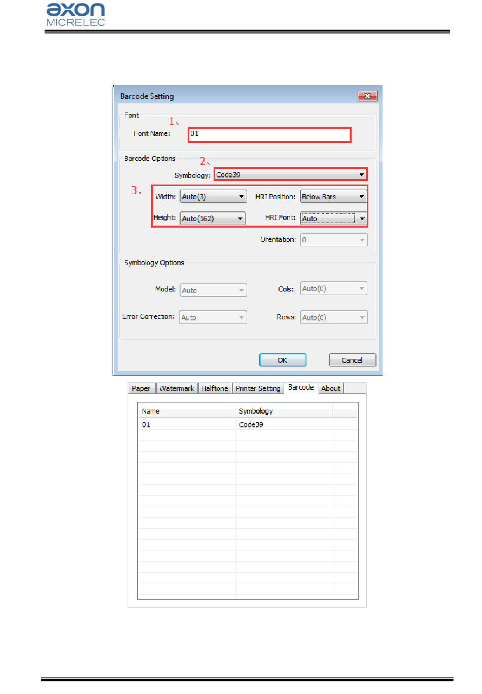Click the Font Name input field
482x694 pixels.
[269, 134]
